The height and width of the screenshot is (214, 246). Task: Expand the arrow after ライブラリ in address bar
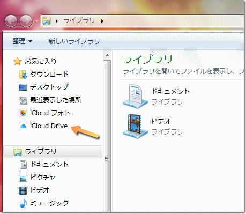(x=102, y=21)
